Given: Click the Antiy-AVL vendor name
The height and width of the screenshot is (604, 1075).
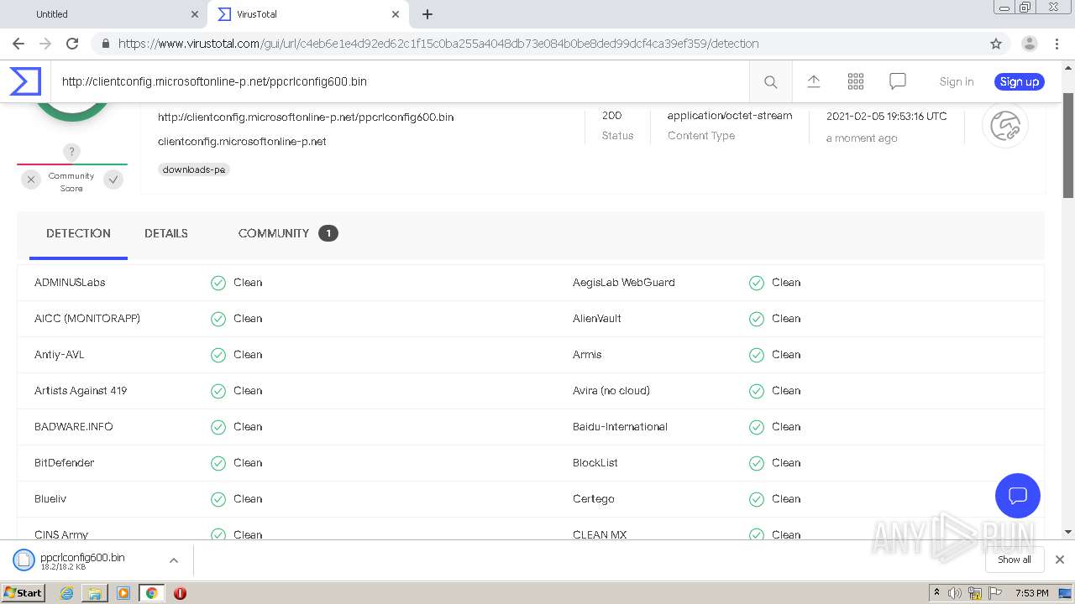Looking at the screenshot, I should [x=60, y=355].
